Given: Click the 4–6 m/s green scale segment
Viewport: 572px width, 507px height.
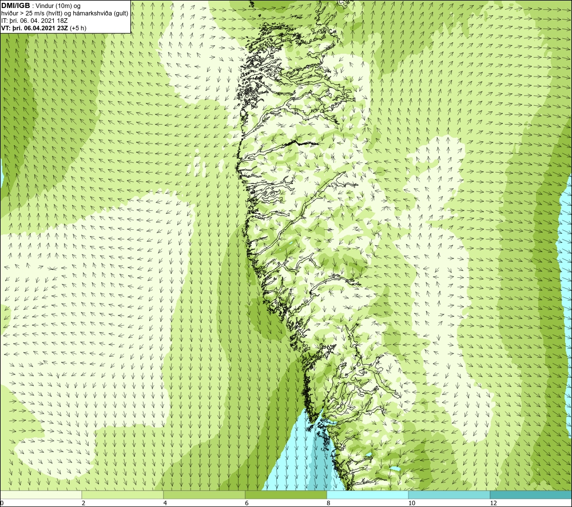Looking at the screenshot, I should 204,495.
